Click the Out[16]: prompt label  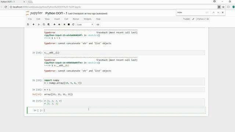(x=37, y=94)
